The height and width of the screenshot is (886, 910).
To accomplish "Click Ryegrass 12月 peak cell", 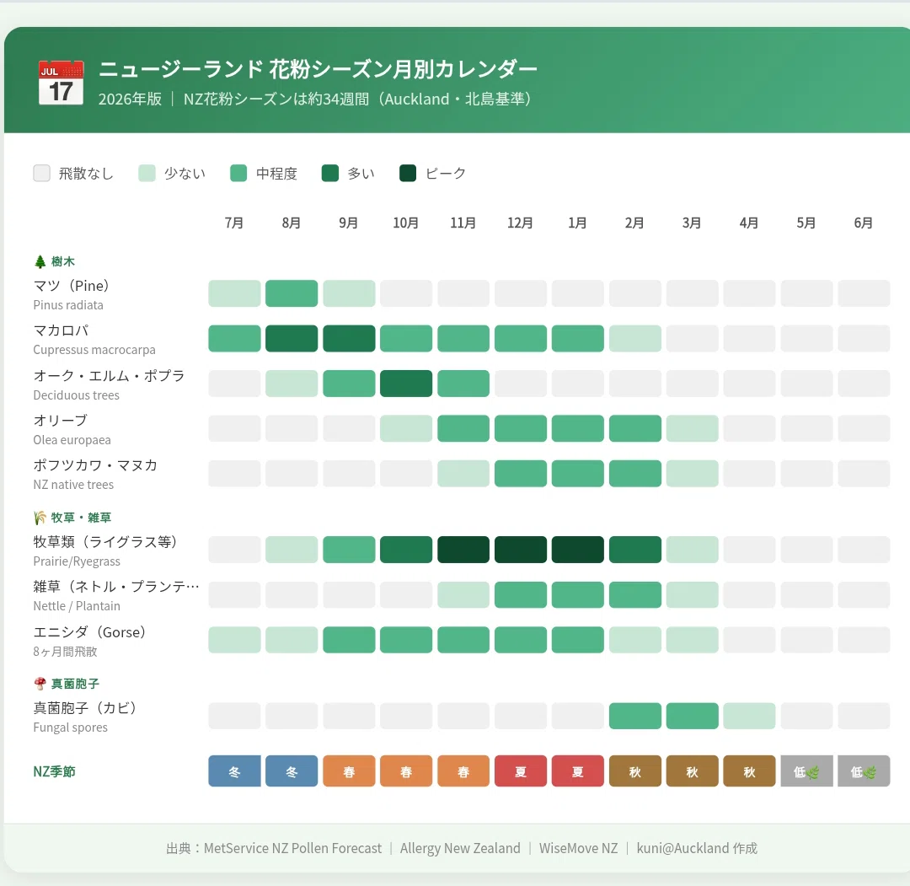I will click(x=520, y=550).
